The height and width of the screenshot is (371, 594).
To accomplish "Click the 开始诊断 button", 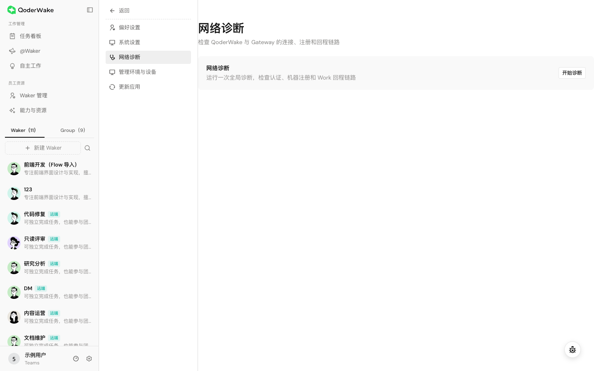I will tap(572, 73).
